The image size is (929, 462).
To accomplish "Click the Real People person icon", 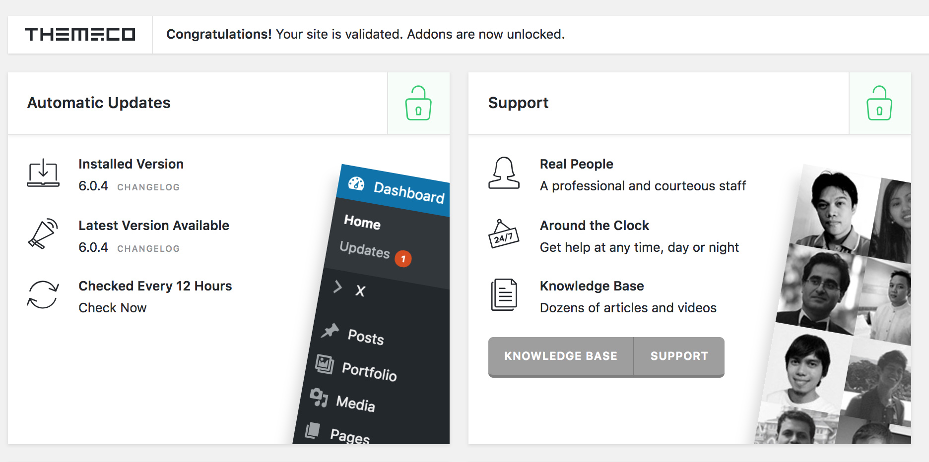I will (x=504, y=173).
